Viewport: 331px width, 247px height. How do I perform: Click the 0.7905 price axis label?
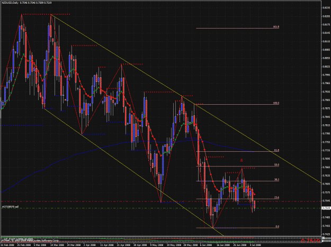pyautogui.click(x=326, y=100)
